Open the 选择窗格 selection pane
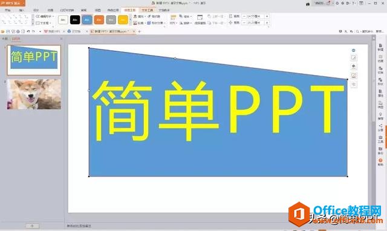The width and height of the screenshot is (387, 231). pos(200,20)
